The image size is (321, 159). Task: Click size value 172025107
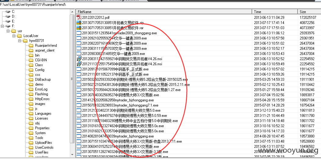(x=308, y=18)
